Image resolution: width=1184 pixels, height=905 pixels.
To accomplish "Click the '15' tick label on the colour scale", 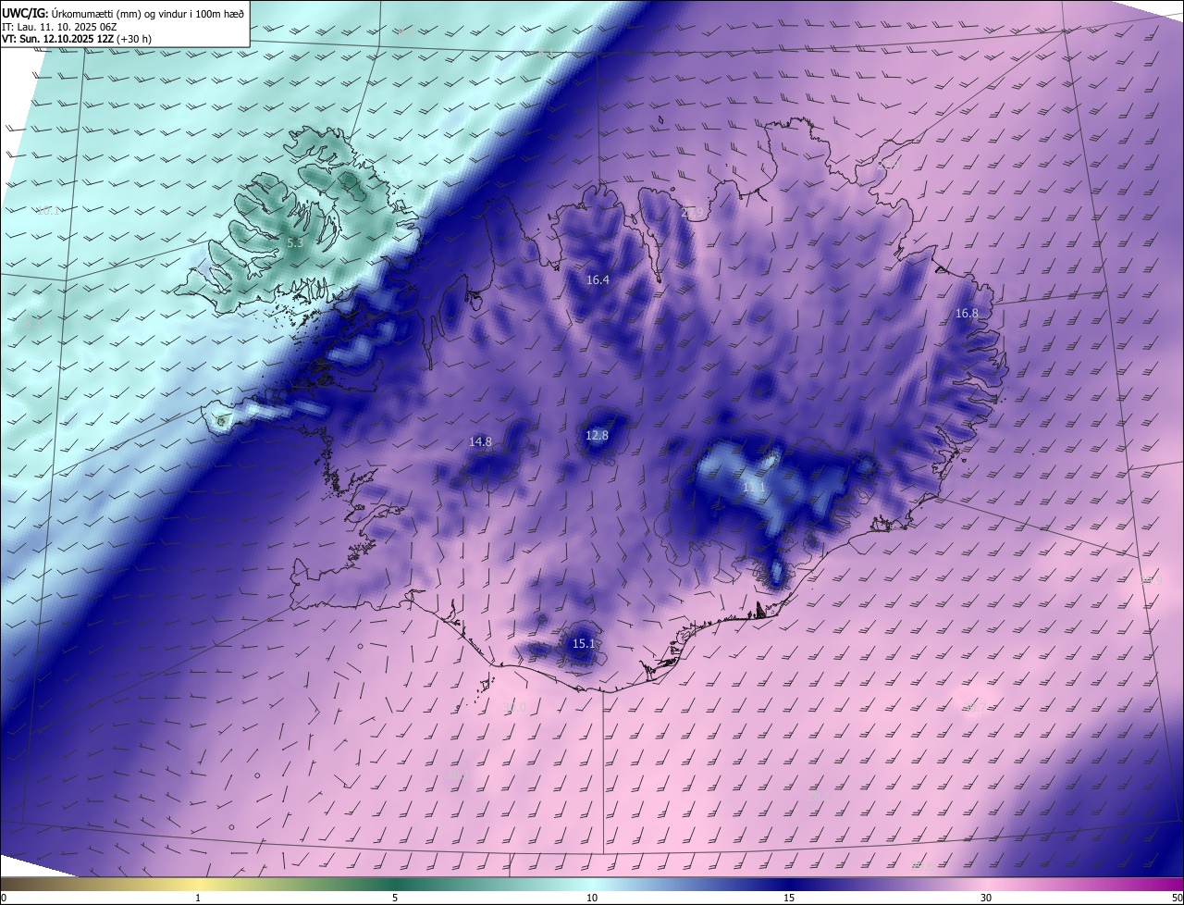I will [789, 898].
